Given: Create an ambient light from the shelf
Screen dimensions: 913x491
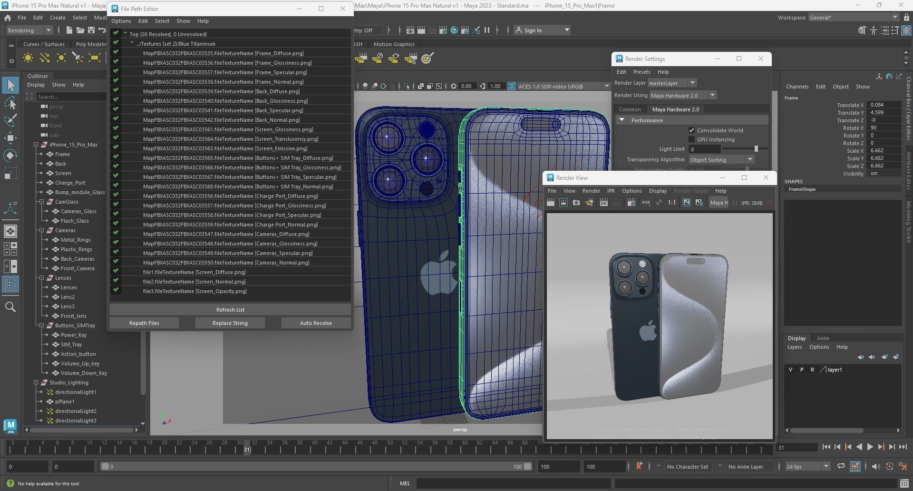Looking at the screenshot, I should [x=28, y=58].
